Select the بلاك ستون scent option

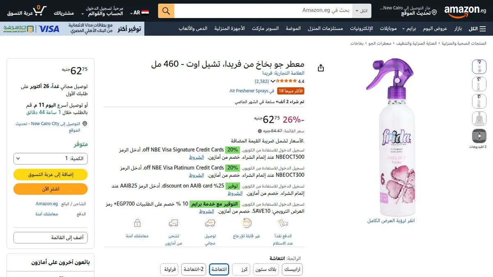[266, 270]
